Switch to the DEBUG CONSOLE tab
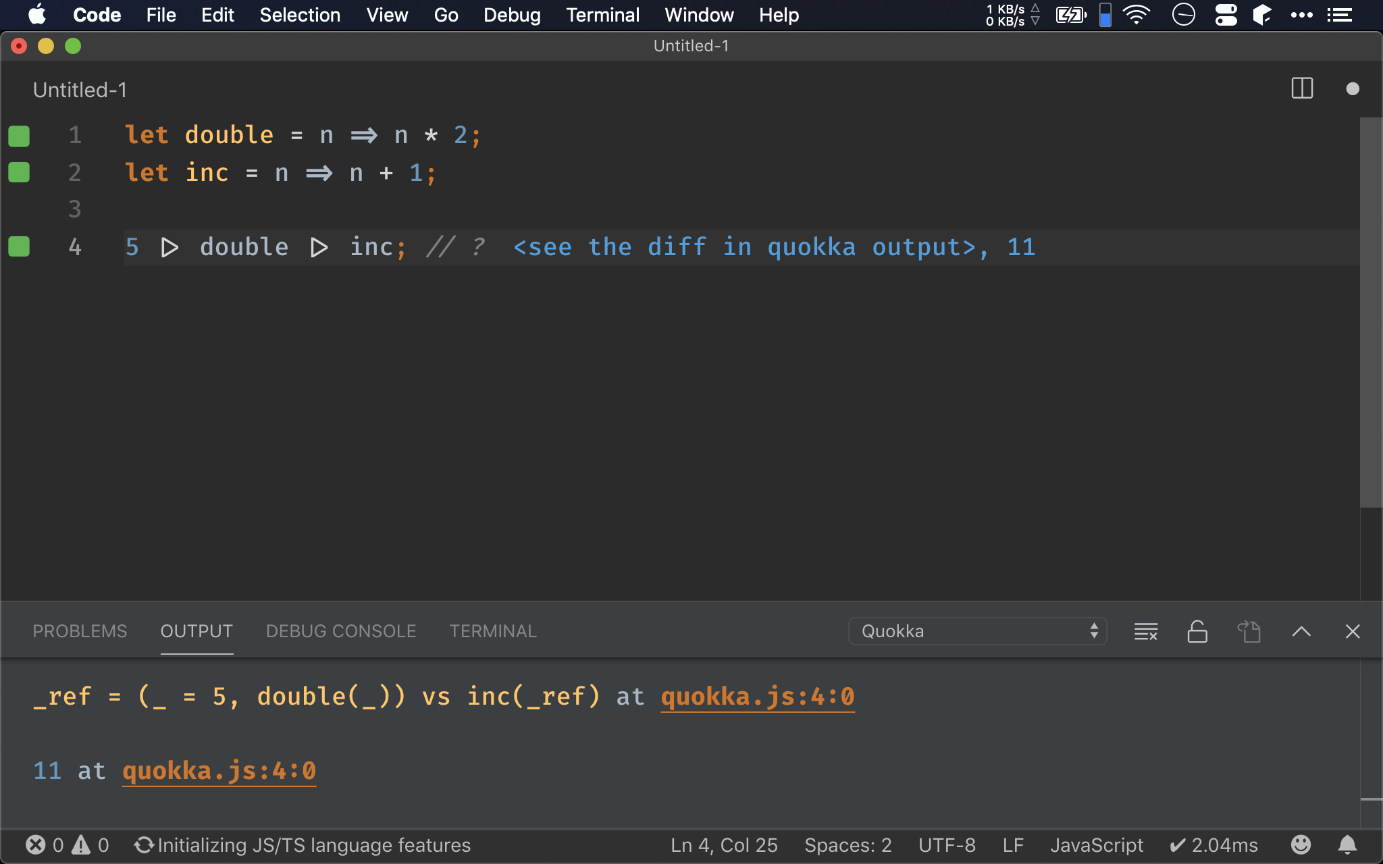The image size is (1383, 864). tap(341, 631)
